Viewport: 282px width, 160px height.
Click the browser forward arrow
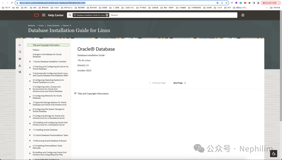(x=7, y=3)
